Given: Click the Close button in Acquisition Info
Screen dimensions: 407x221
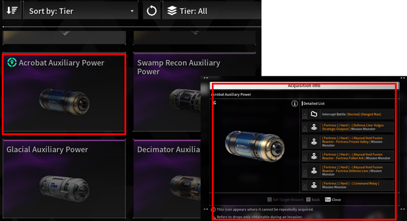Looking at the screenshot, I should pos(333,199).
